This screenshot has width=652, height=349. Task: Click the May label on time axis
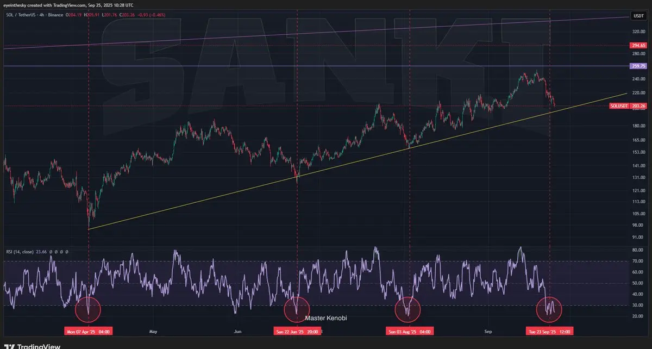(153, 331)
